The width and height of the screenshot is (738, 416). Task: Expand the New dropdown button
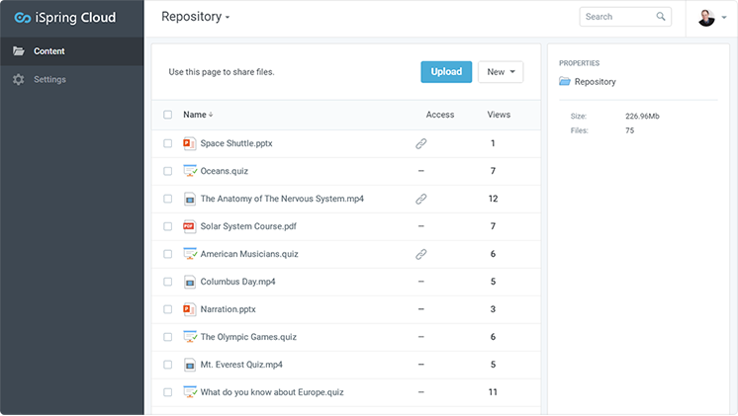pyautogui.click(x=501, y=72)
